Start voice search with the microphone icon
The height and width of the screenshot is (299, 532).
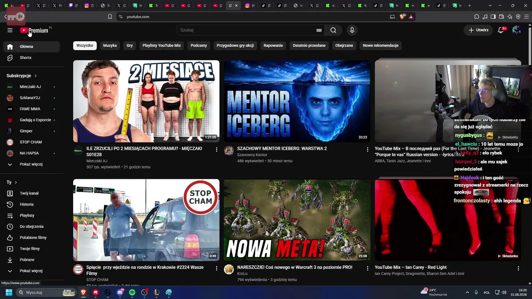pos(352,30)
